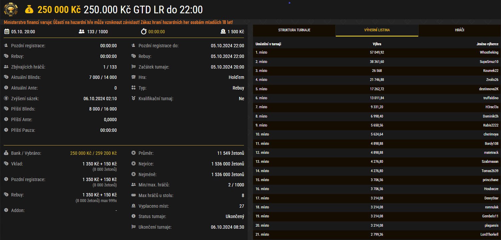The image size is (501, 240).
Task: Click the 21 746,88 prize value
Action: click(x=377, y=80)
